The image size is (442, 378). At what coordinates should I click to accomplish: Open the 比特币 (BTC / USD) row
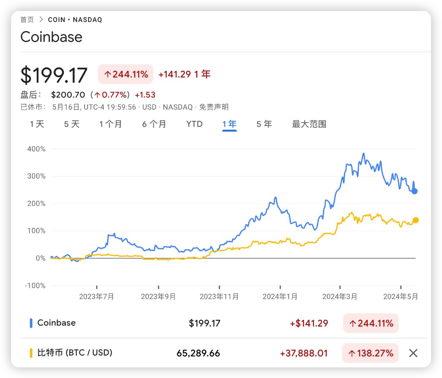pos(75,353)
